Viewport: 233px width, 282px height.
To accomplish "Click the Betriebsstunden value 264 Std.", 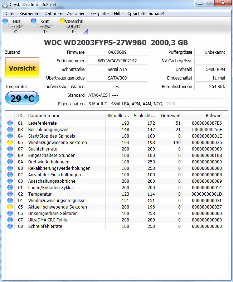I will click(211, 87).
